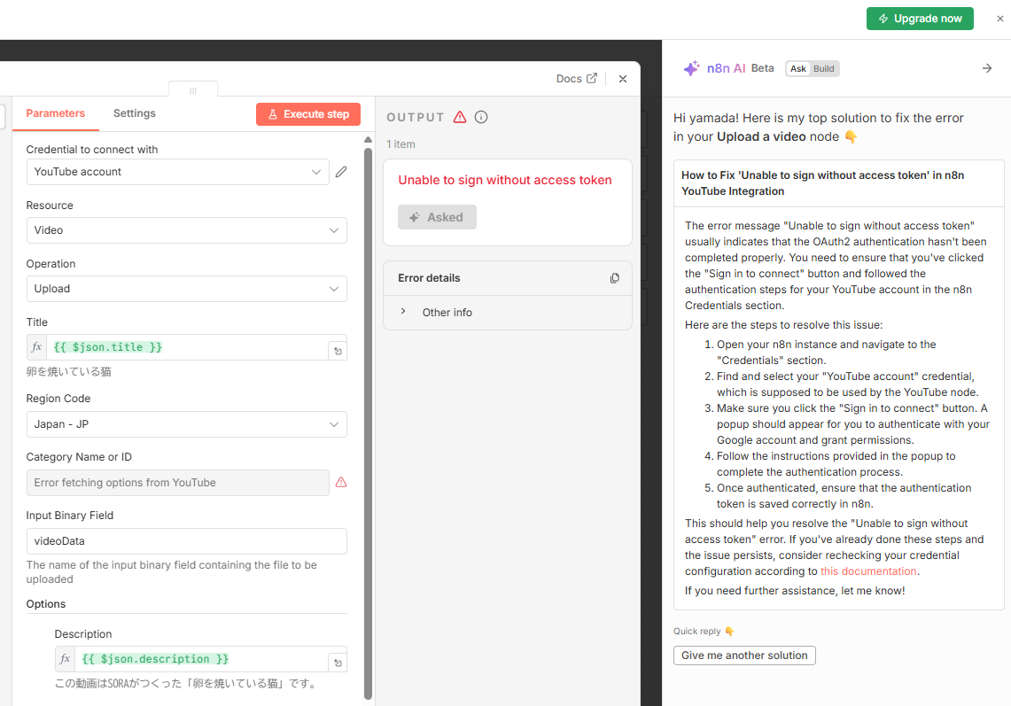The height and width of the screenshot is (706, 1011).
Task: Click the error text Unable to sign without access token
Action: [x=505, y=181]
